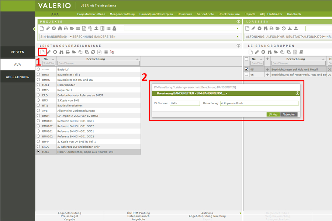Screen dimensions: 332x221
Task: Click the Bezeichnung field in the dialog
Action: 259,103
